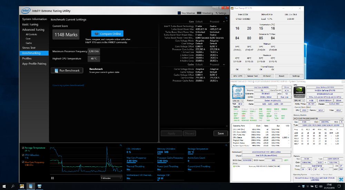Open Settings button in Real Temp
Viewport: 345px width, 190px height.
pos(296,76)
